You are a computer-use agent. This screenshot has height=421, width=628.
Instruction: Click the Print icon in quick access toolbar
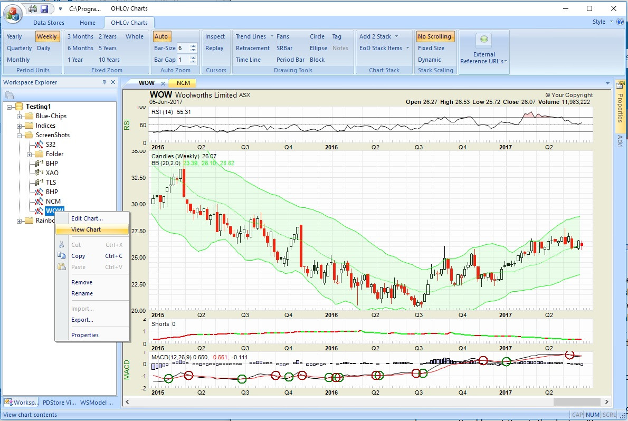coord(33,9)
